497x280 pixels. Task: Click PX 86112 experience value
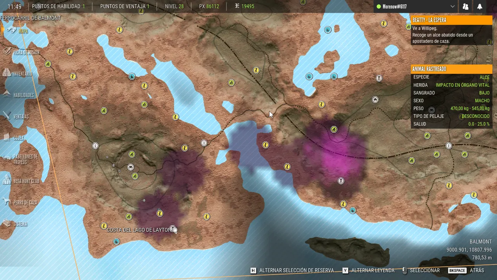(209, 7)
